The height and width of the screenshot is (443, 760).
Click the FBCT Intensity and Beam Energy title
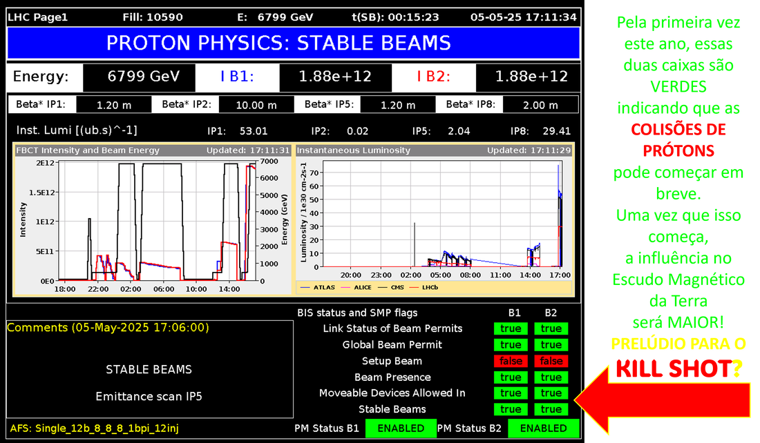[88, 150]
